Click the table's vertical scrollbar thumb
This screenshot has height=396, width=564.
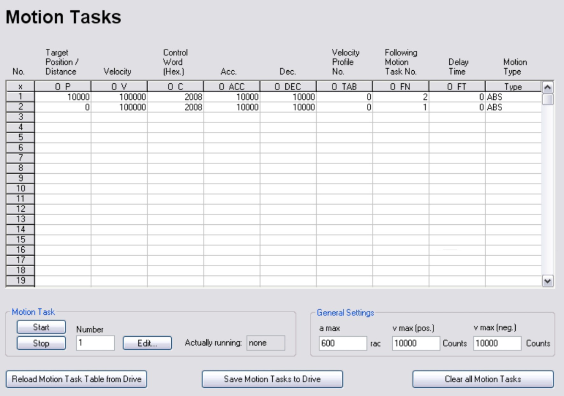click(x=547, y=99)
